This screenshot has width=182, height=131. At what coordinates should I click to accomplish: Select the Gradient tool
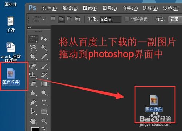(44, 84)
